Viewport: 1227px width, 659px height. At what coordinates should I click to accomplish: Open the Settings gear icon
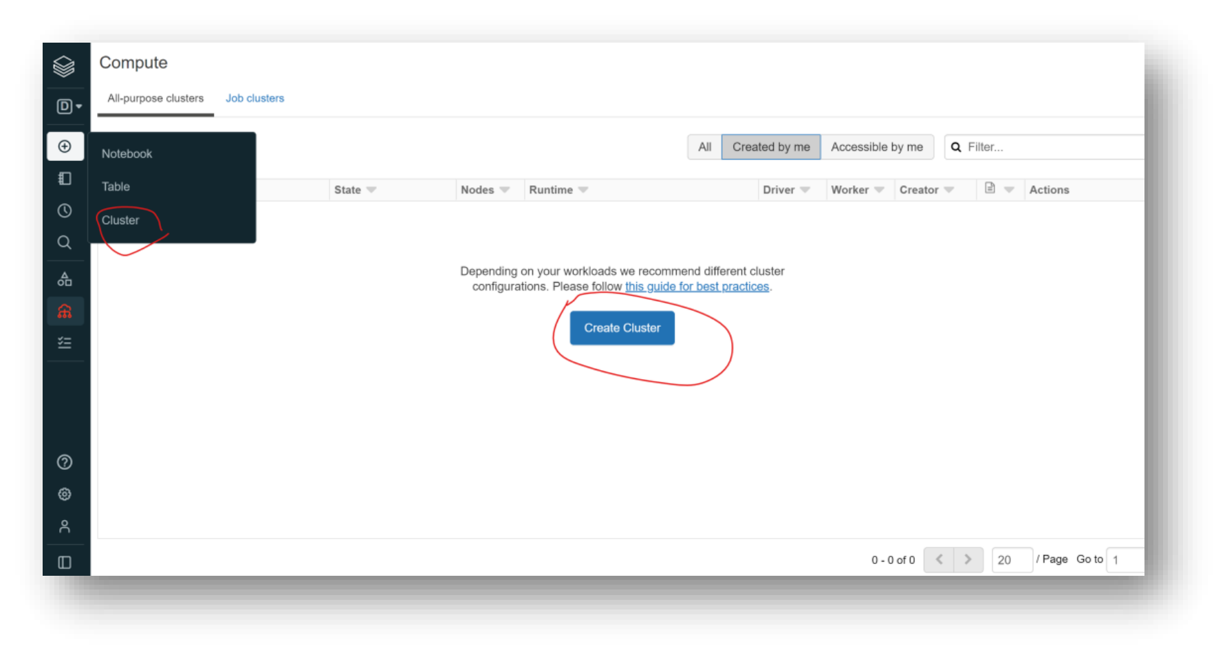(x=65, y=494)
